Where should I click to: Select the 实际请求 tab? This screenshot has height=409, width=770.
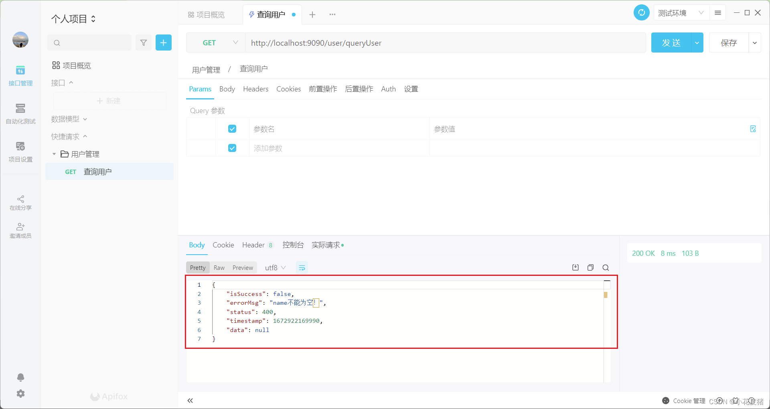(x=327, y=245)
